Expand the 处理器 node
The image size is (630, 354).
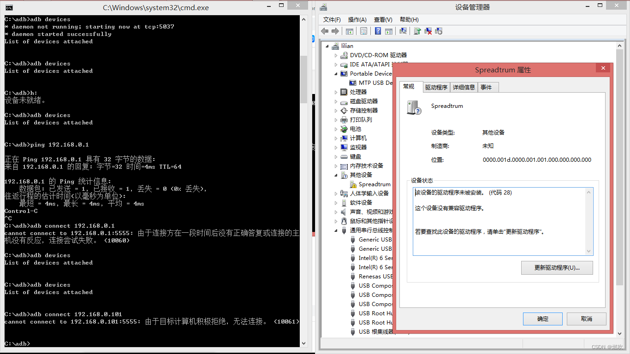coord(336,92)
